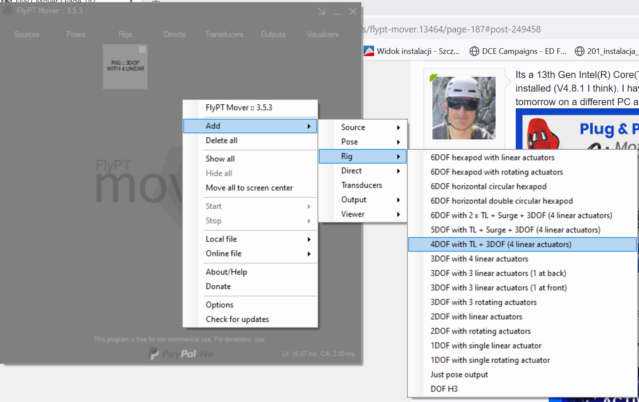
Task: Open Poses section in FlyPT Mover
Action: coord(76,34)
